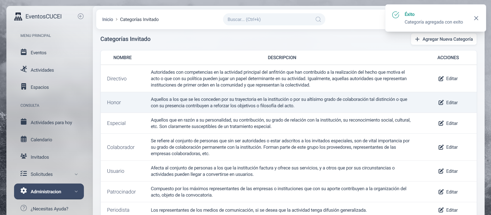Click the EventosCUCEI title text
491x215 pixels.
click(43, 16)
